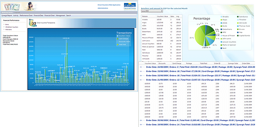Image resolution: width=256 pixels, height=127 pixels.
Task: Open the Synergis Report menu
Action: tap(7, 15)
